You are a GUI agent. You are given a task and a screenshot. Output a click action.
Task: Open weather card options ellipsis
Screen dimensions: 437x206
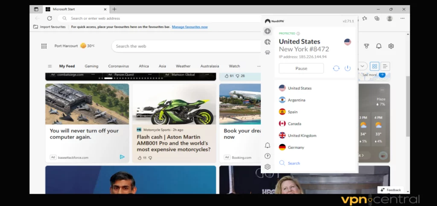pos(382,90)
